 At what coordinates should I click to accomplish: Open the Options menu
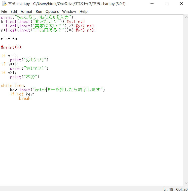point(52,12)
